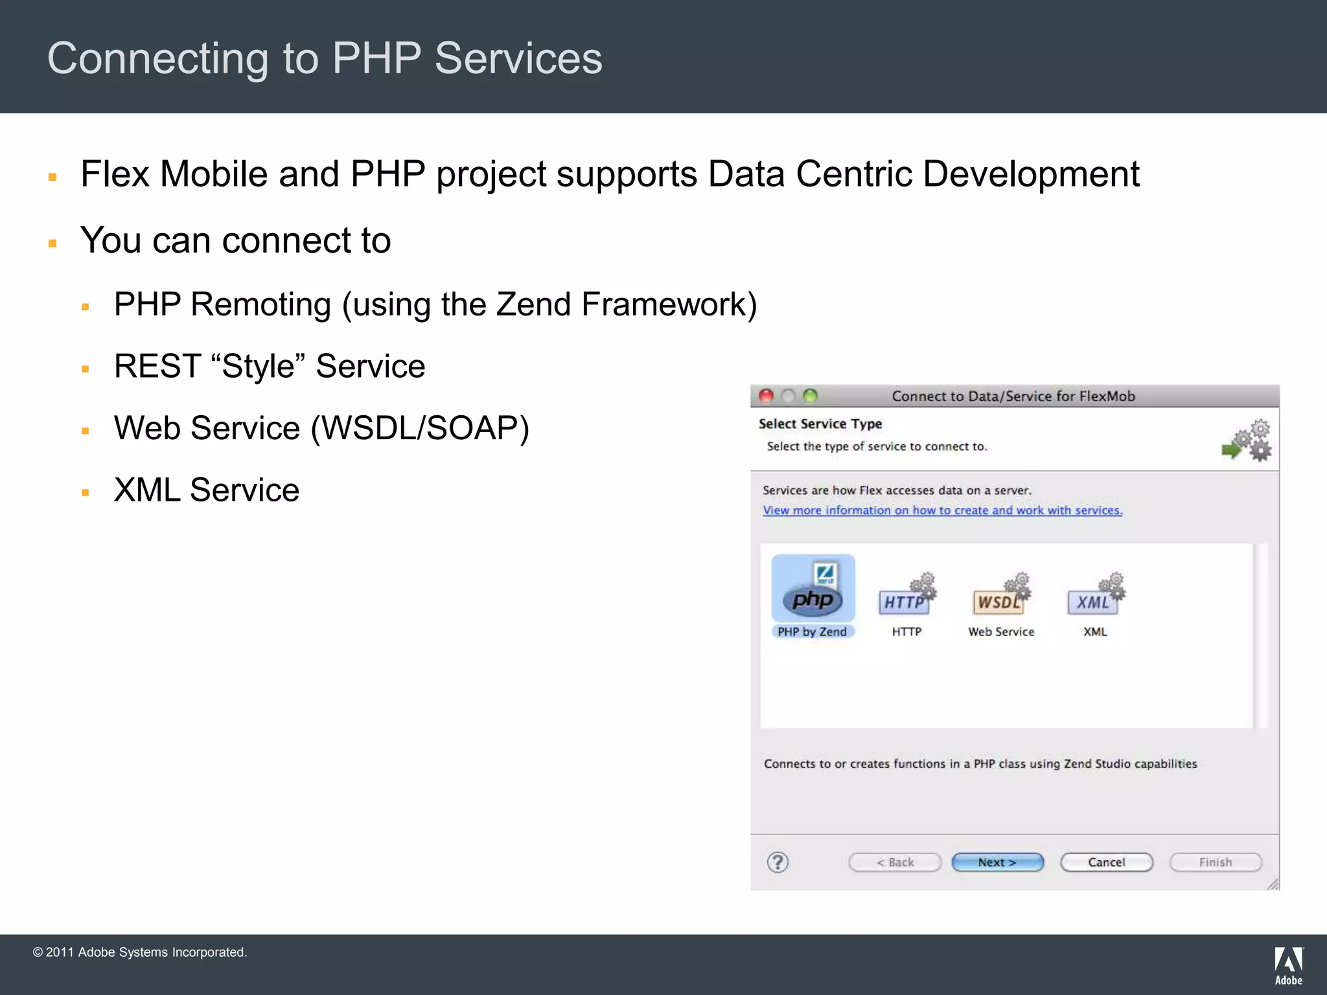The image size is (1327, 995).
Task: Click 'Services are how Flex accesses data' text
Action: coord(897,490)
